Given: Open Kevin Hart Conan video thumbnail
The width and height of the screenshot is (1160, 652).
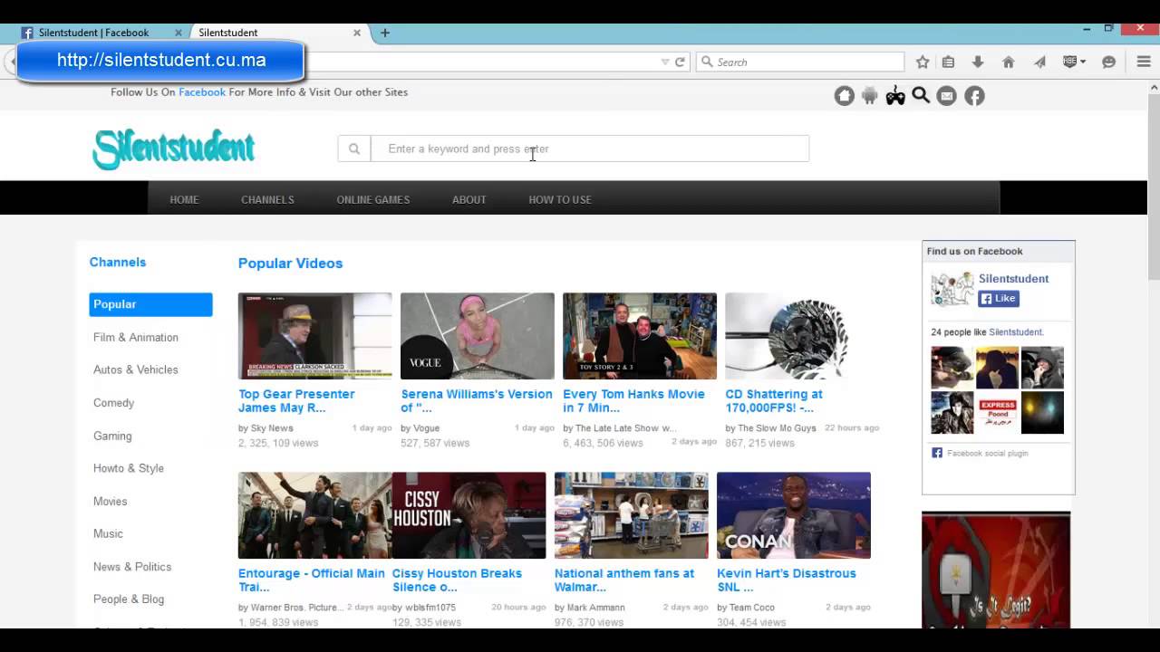Looking at the screenshot, I should pyautogui.click(x=794, y=515).
